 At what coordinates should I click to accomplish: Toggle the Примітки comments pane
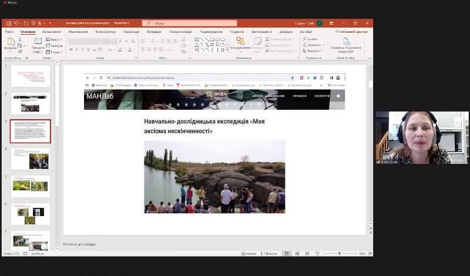268,254
